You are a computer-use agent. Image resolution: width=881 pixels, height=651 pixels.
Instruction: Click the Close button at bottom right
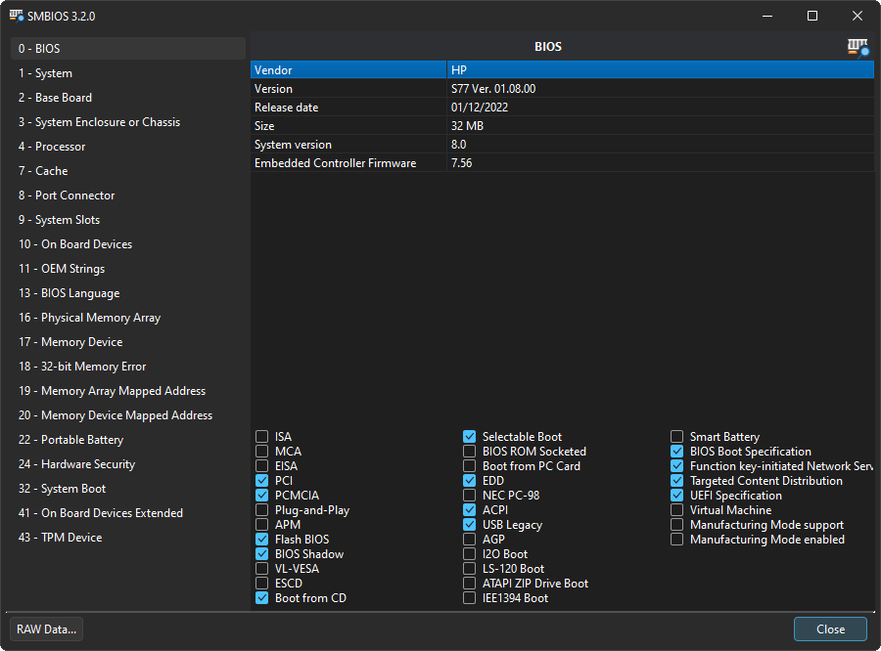tap(830, 629)
